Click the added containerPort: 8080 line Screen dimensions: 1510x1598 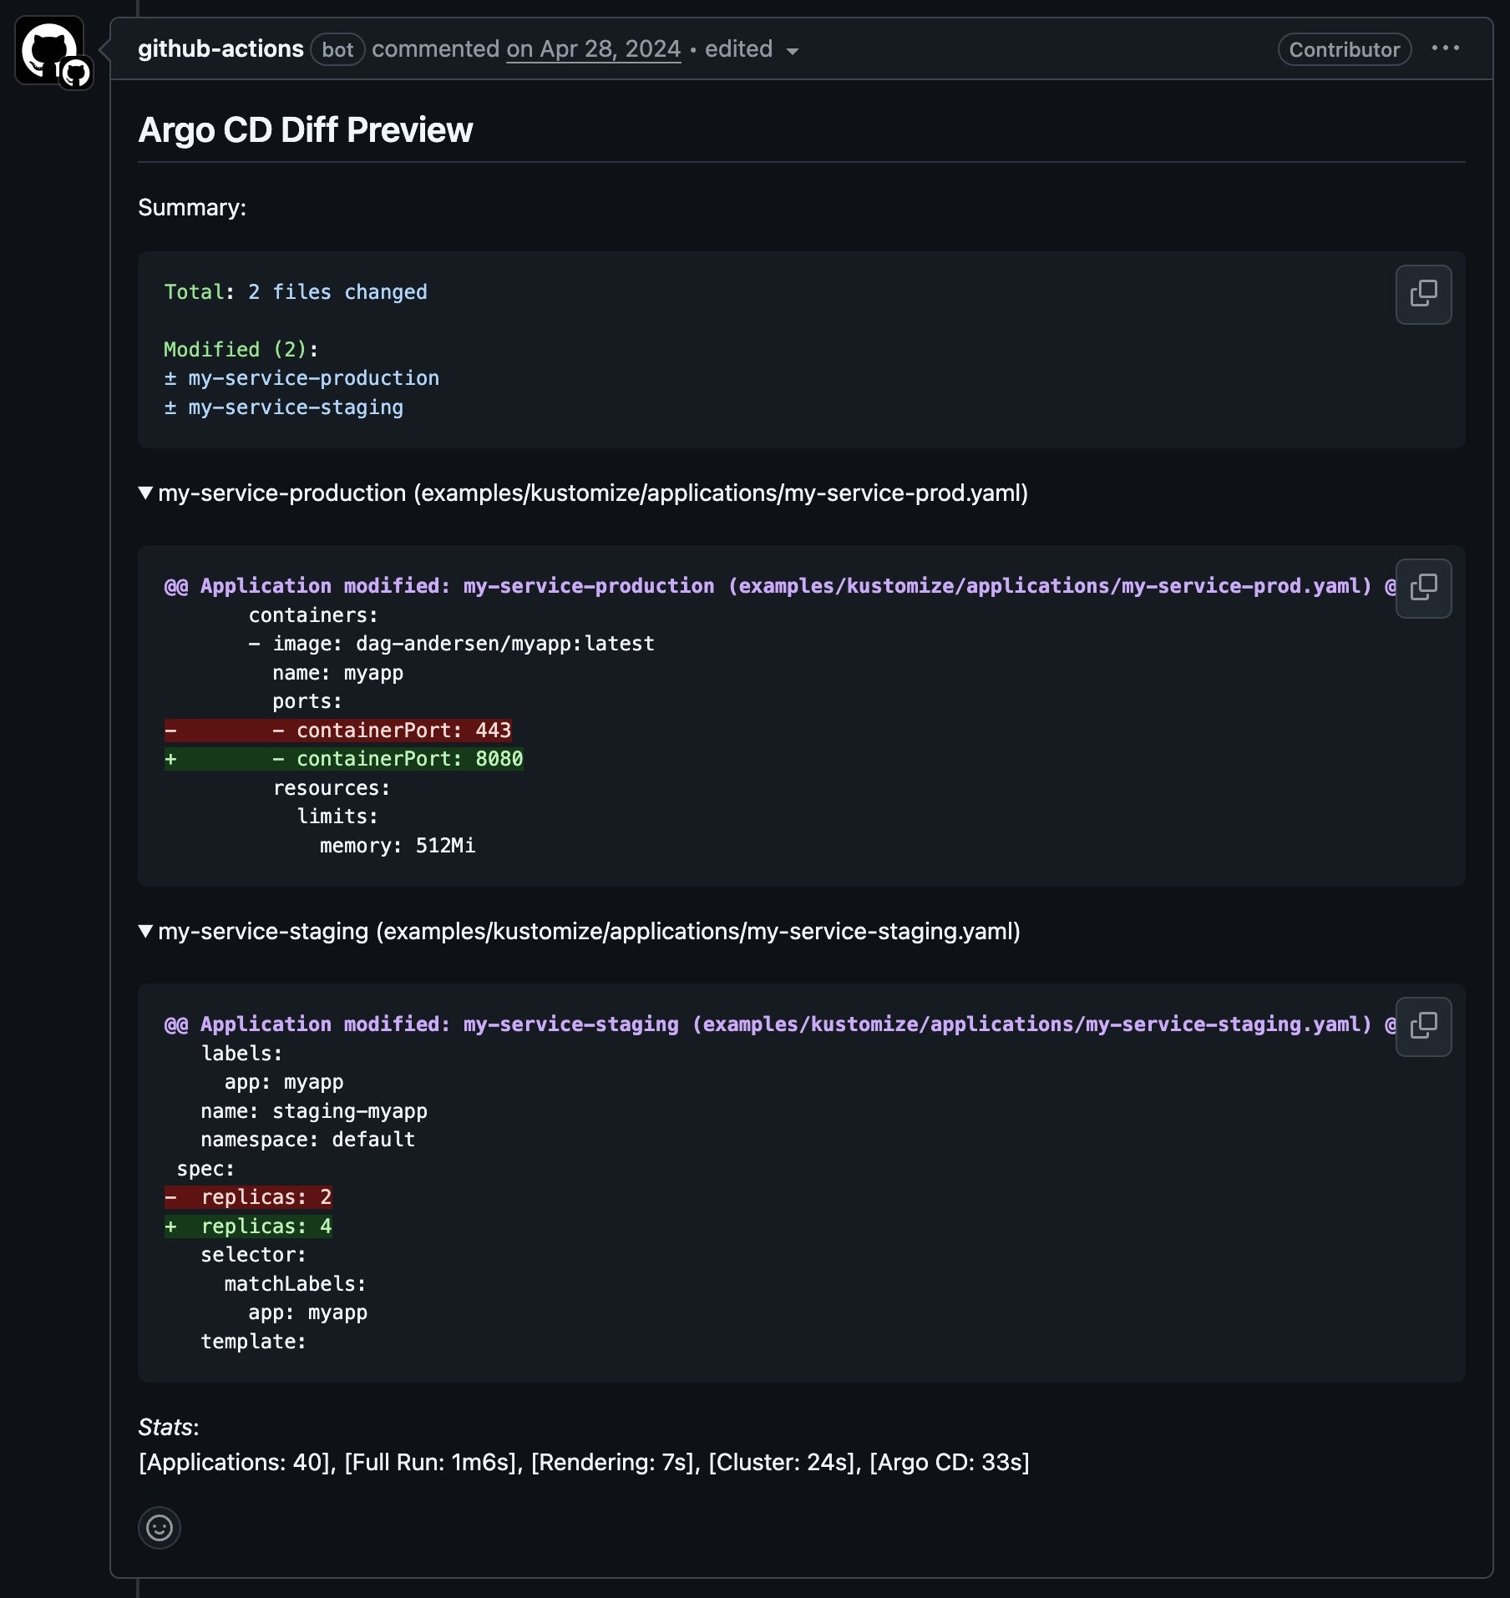coord(344,759)
